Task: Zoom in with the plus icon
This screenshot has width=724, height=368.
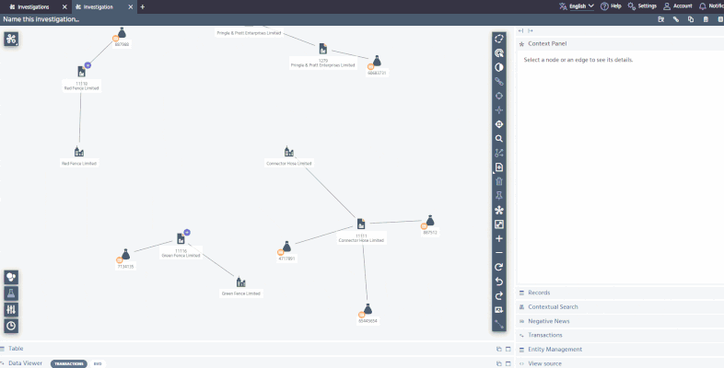Action: (x=498, y=239)
